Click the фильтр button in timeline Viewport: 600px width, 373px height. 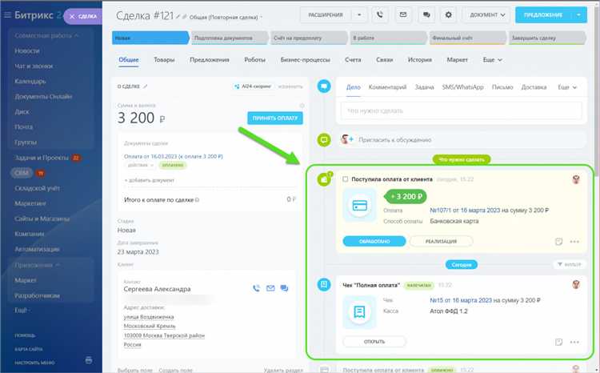point(570,264)
